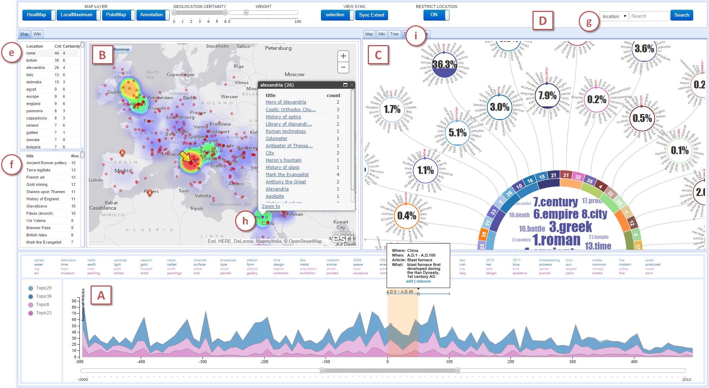Screen dimensions: 709x388
Task: Zoom out on the map
Action: pyautogui.click(x=343, y=67)
